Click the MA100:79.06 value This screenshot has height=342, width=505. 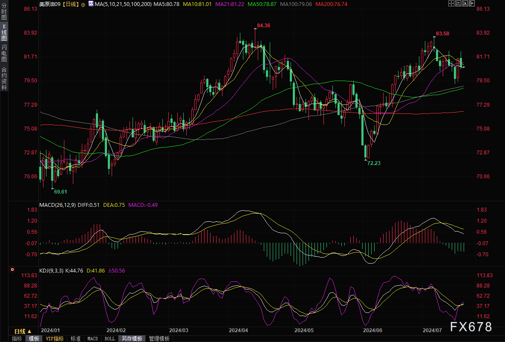point(296,4)
